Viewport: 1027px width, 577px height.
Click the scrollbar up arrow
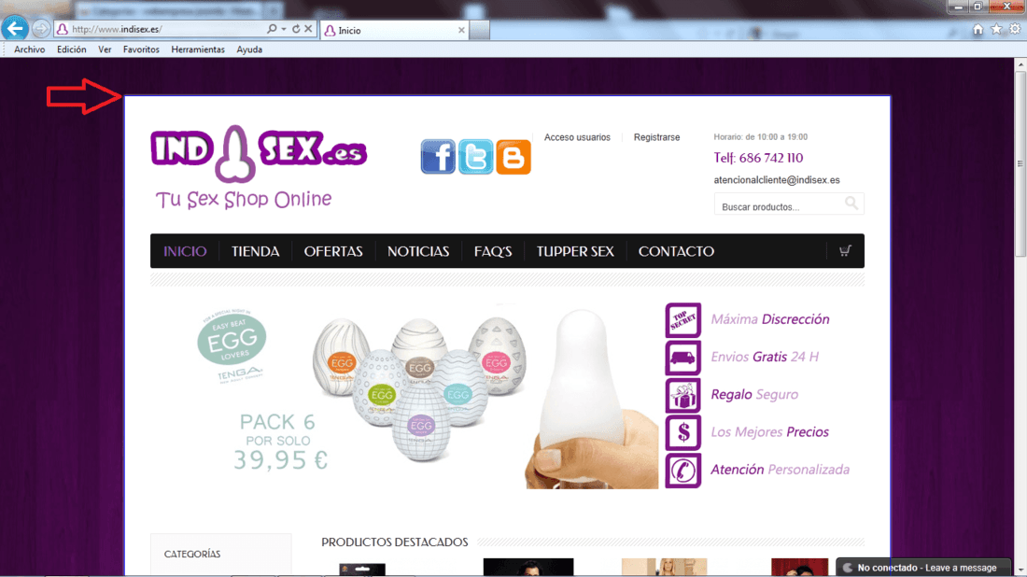point(1020,64)
